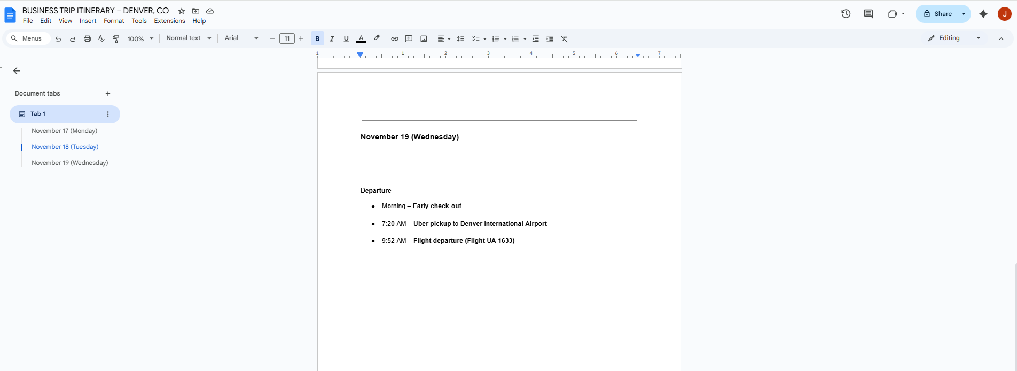Open the text color picker

361,38
